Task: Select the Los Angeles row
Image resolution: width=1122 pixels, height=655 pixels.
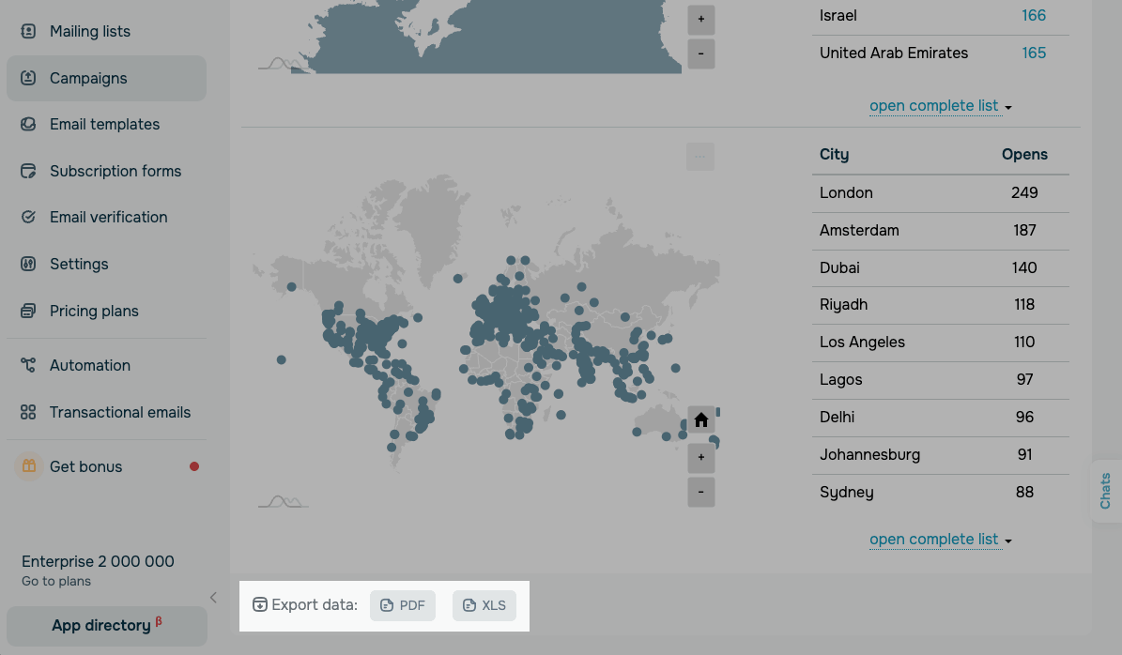Action: (940, 343)
